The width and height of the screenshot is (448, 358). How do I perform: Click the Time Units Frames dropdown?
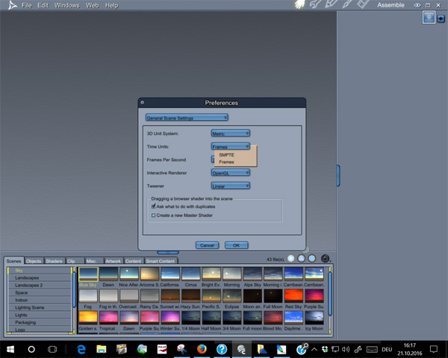tap(231, 146)
